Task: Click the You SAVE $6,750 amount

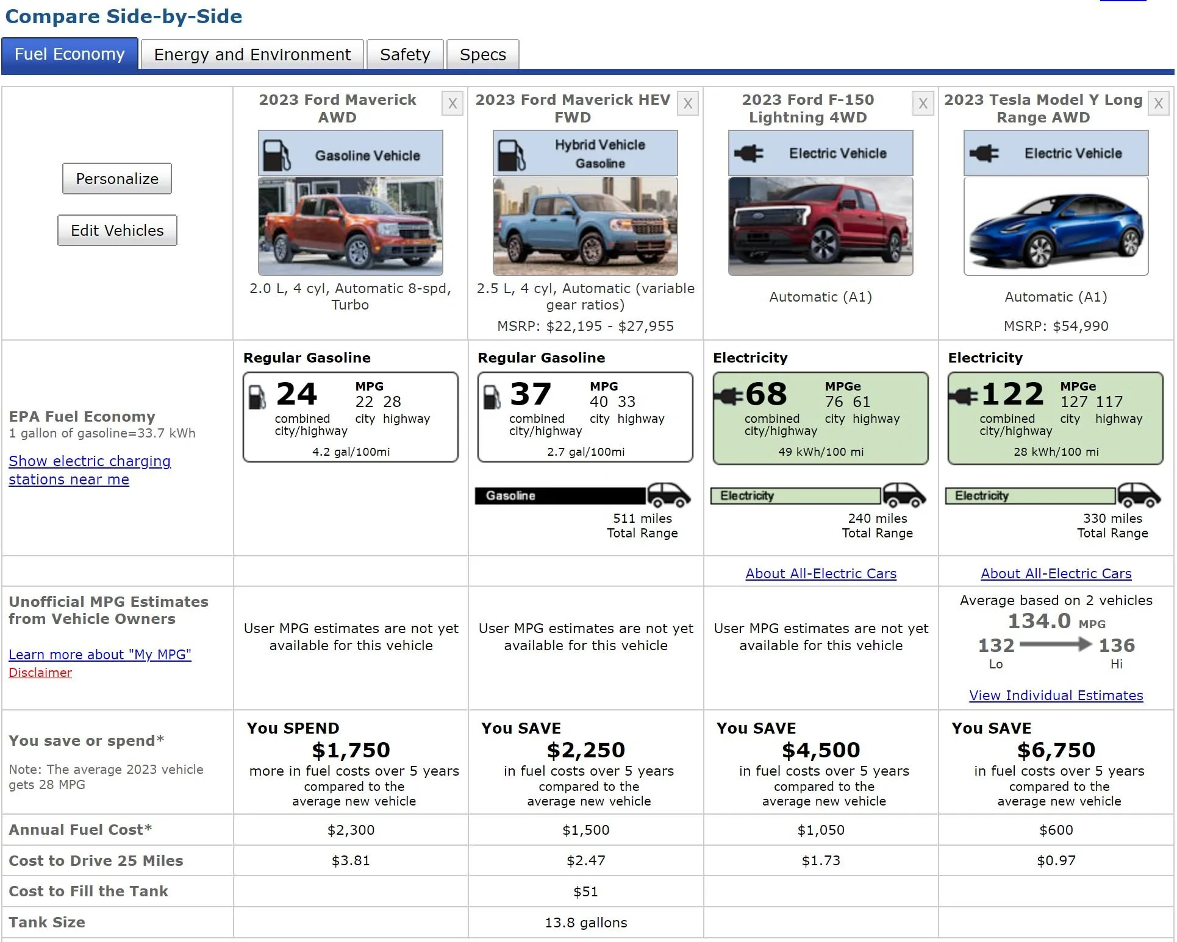Action: [1056, 750]
